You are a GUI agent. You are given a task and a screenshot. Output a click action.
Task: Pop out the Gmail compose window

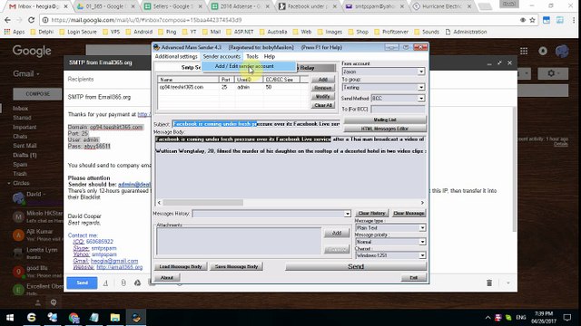click(x=499, y=62)
